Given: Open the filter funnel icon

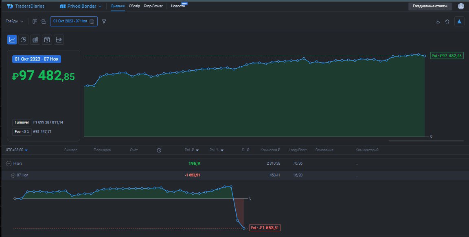Looking at the screenshot, I should coord(104,22).
